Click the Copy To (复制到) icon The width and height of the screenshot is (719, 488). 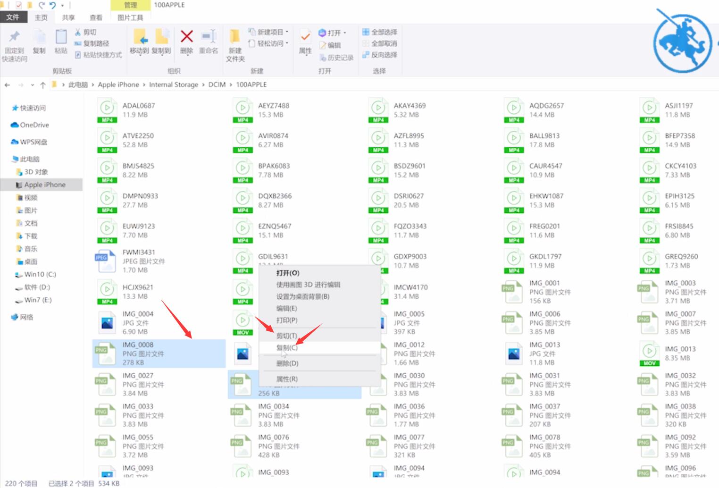point(161,37)
